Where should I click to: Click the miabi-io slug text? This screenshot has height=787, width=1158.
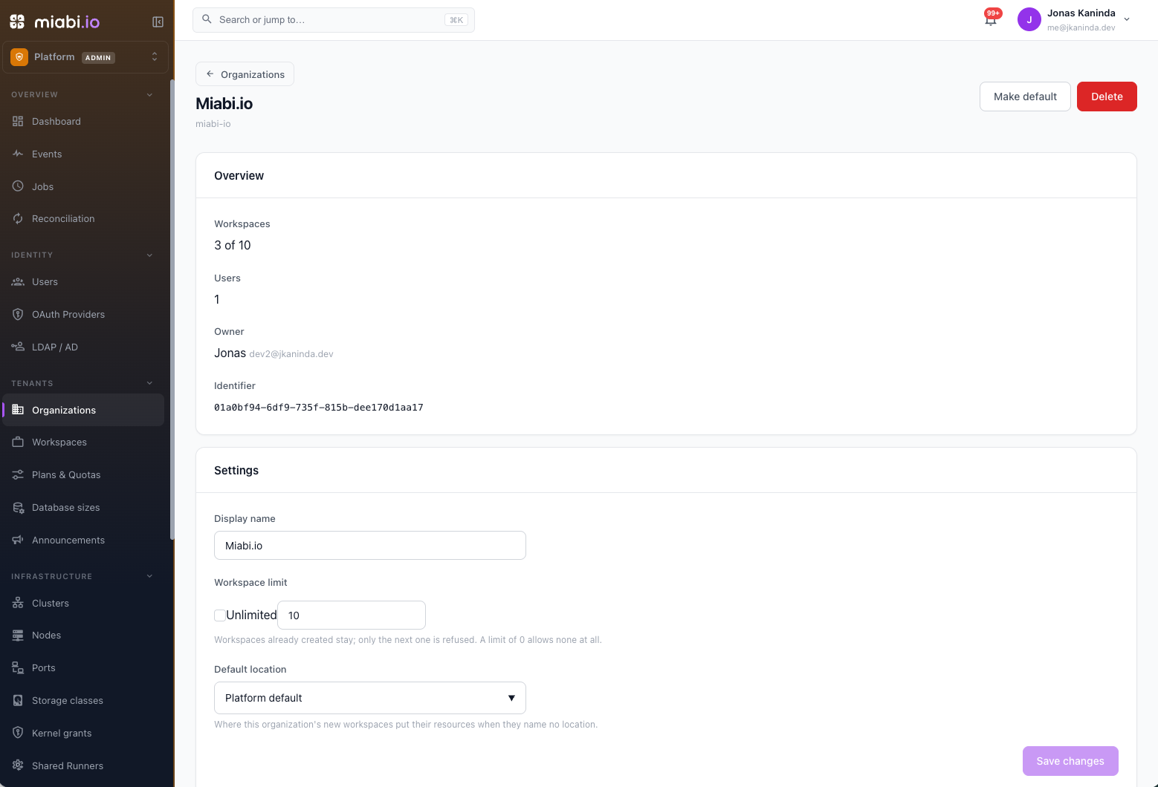(x=213, y=124)
